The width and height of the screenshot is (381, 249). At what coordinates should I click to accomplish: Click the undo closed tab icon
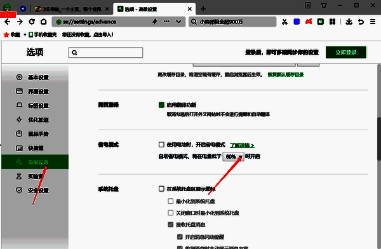tap(361, 22)
